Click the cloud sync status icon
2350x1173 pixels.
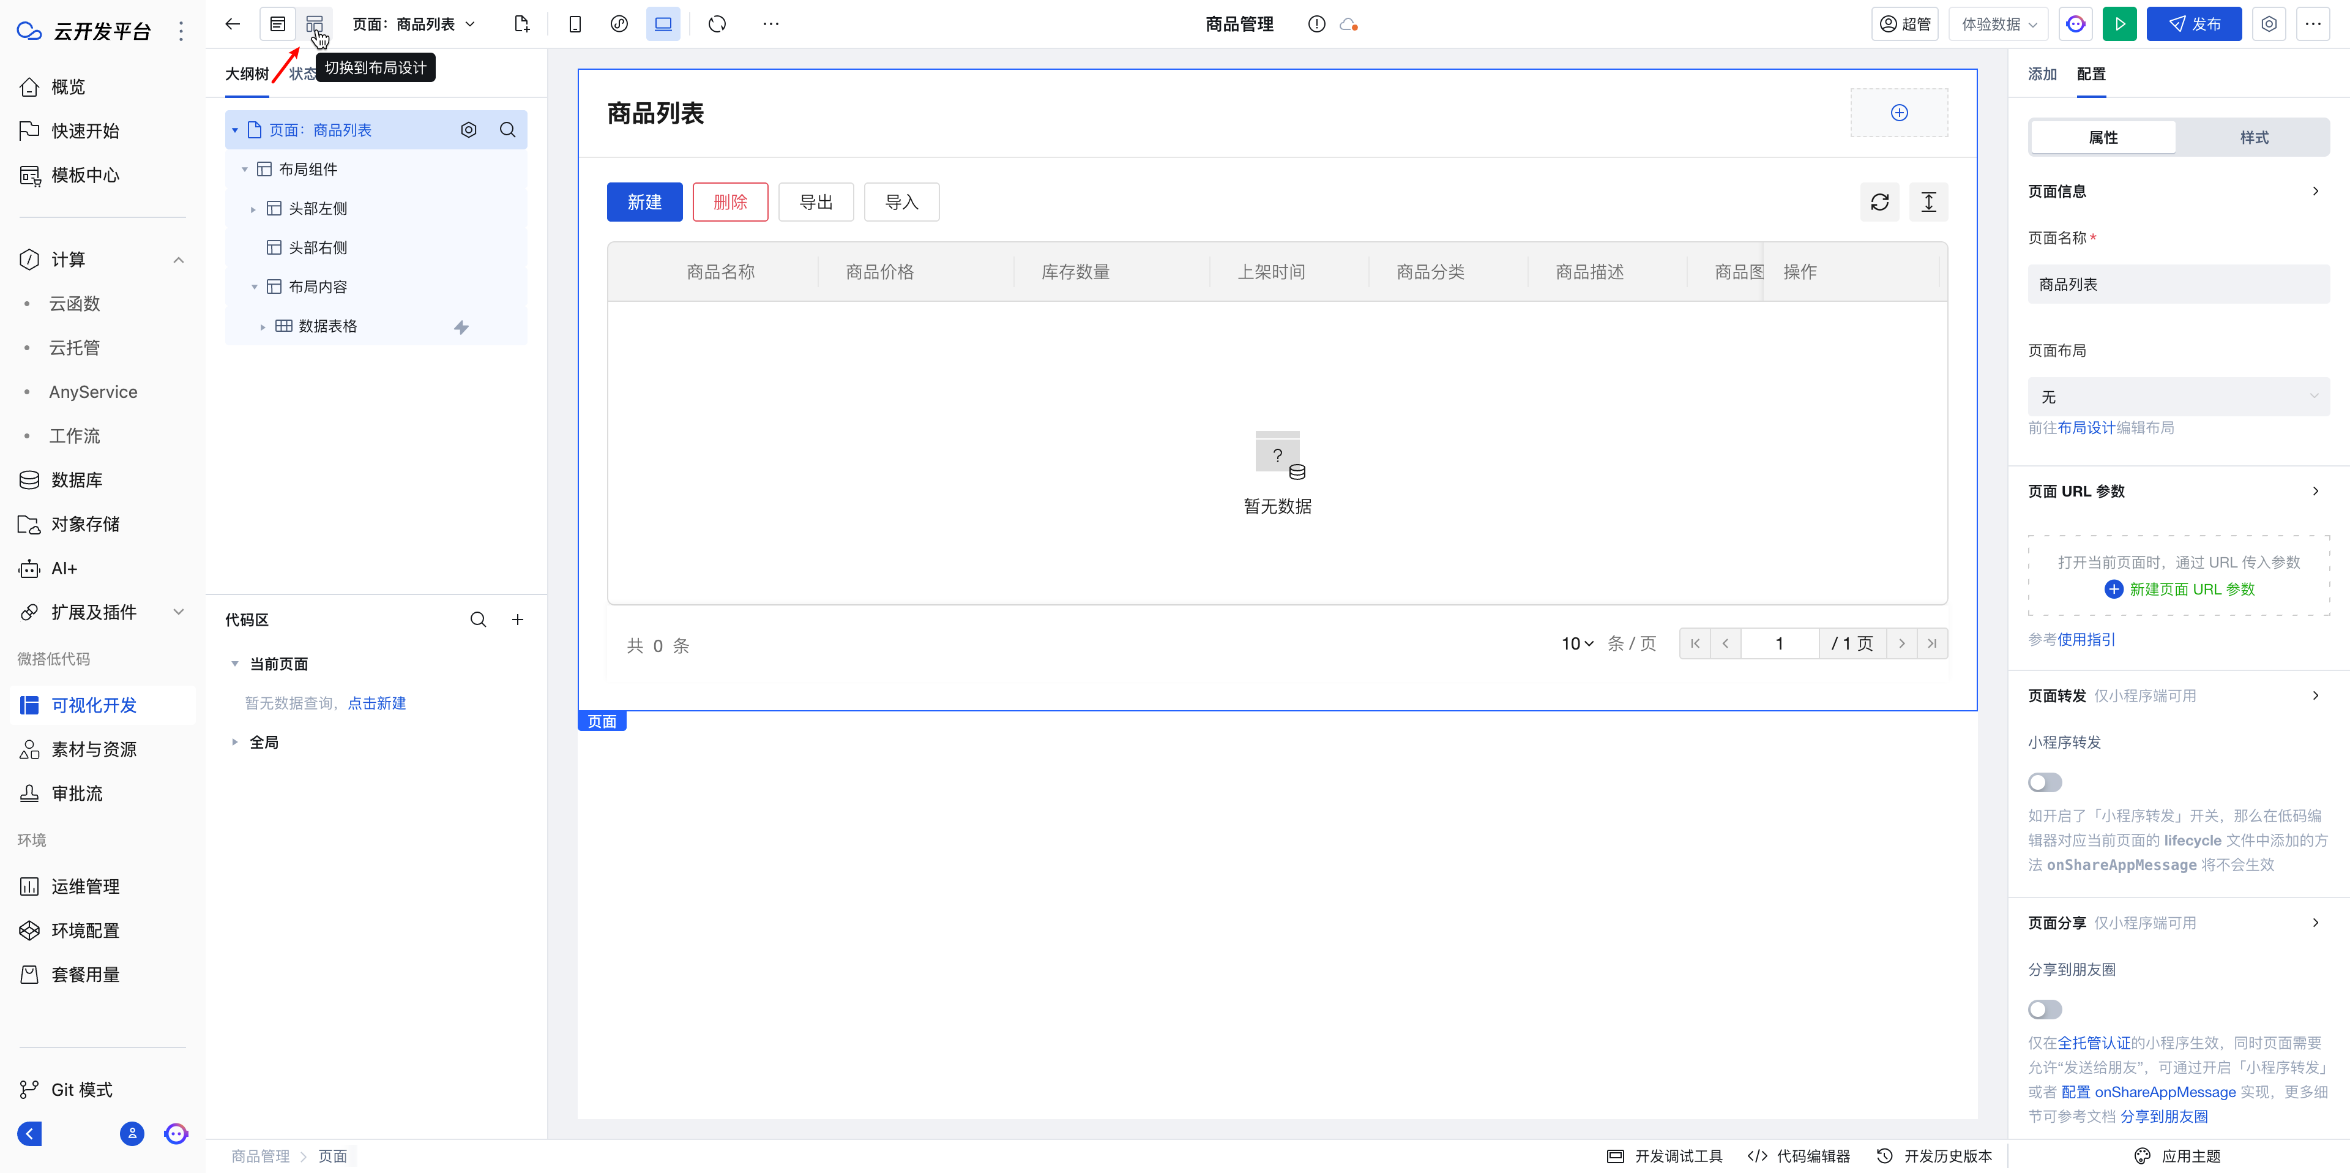coord(1348,24)
